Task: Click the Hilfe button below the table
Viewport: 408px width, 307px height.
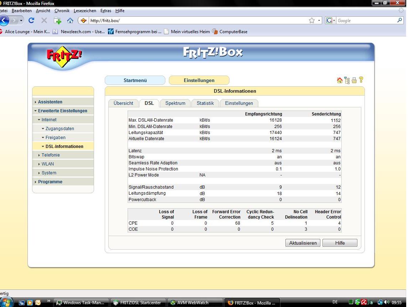Action: 340,243
